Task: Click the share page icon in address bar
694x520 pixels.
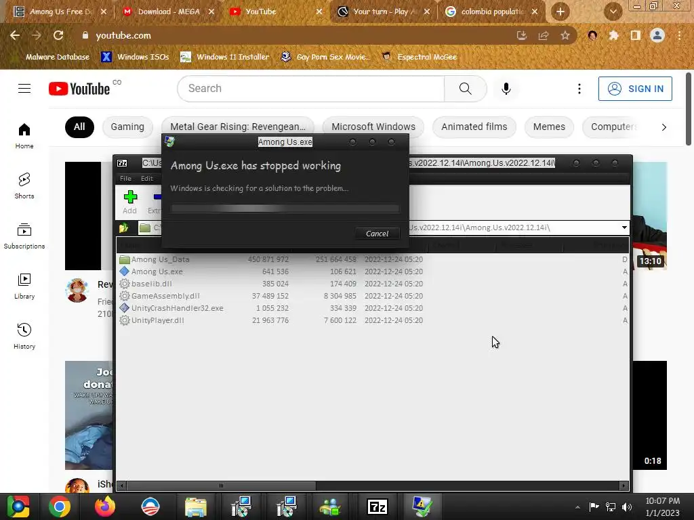Action: coord(543,36)
